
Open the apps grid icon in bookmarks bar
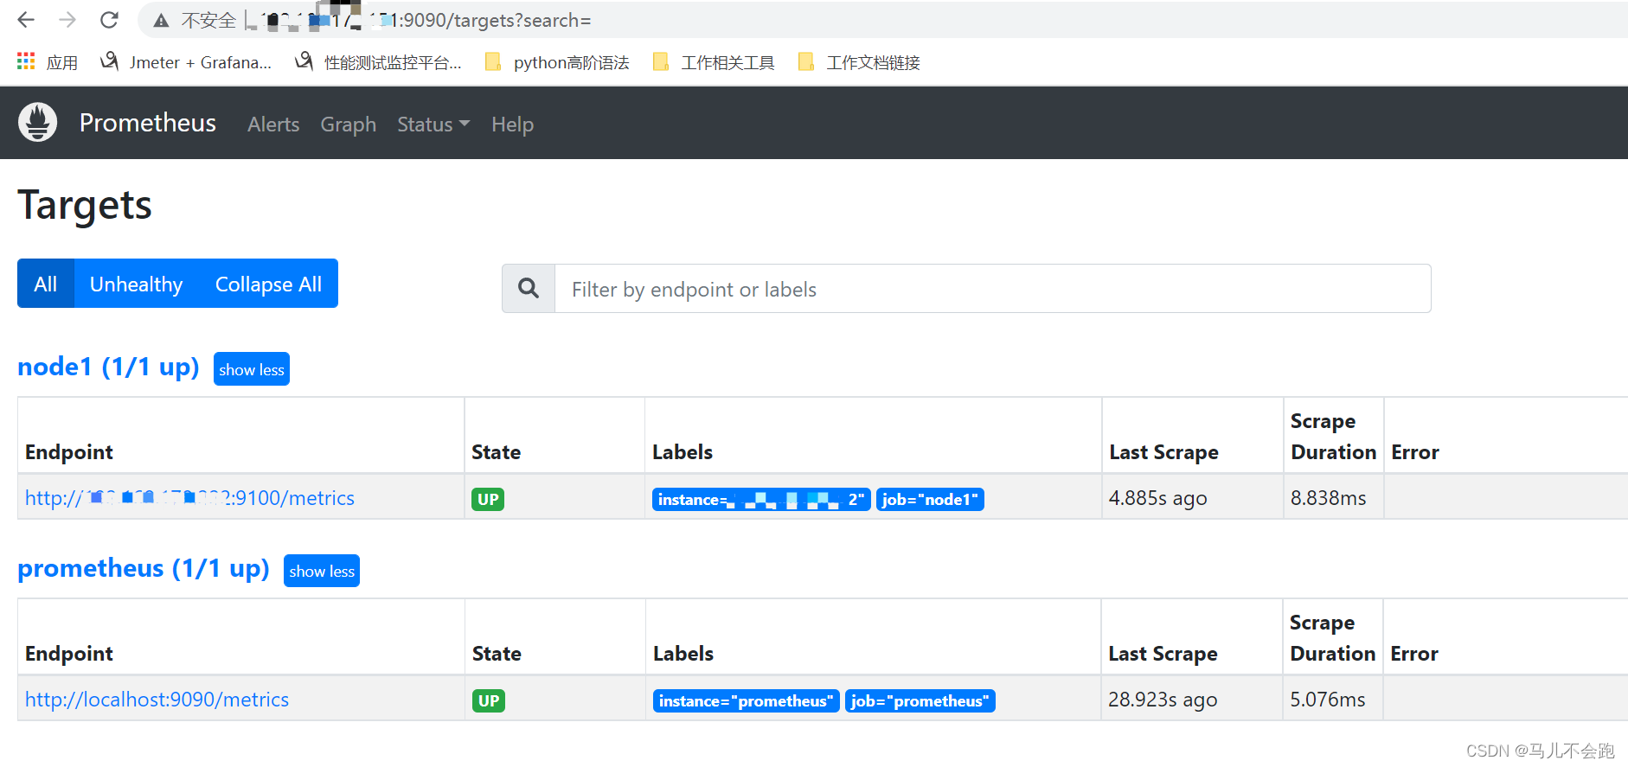[26, 61]
